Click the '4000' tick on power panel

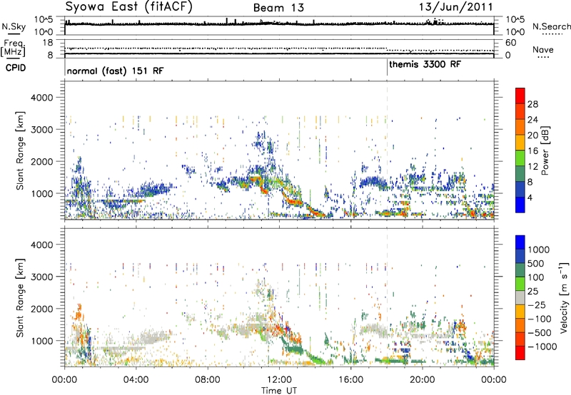pyautogui.click(x=42, y=98)
